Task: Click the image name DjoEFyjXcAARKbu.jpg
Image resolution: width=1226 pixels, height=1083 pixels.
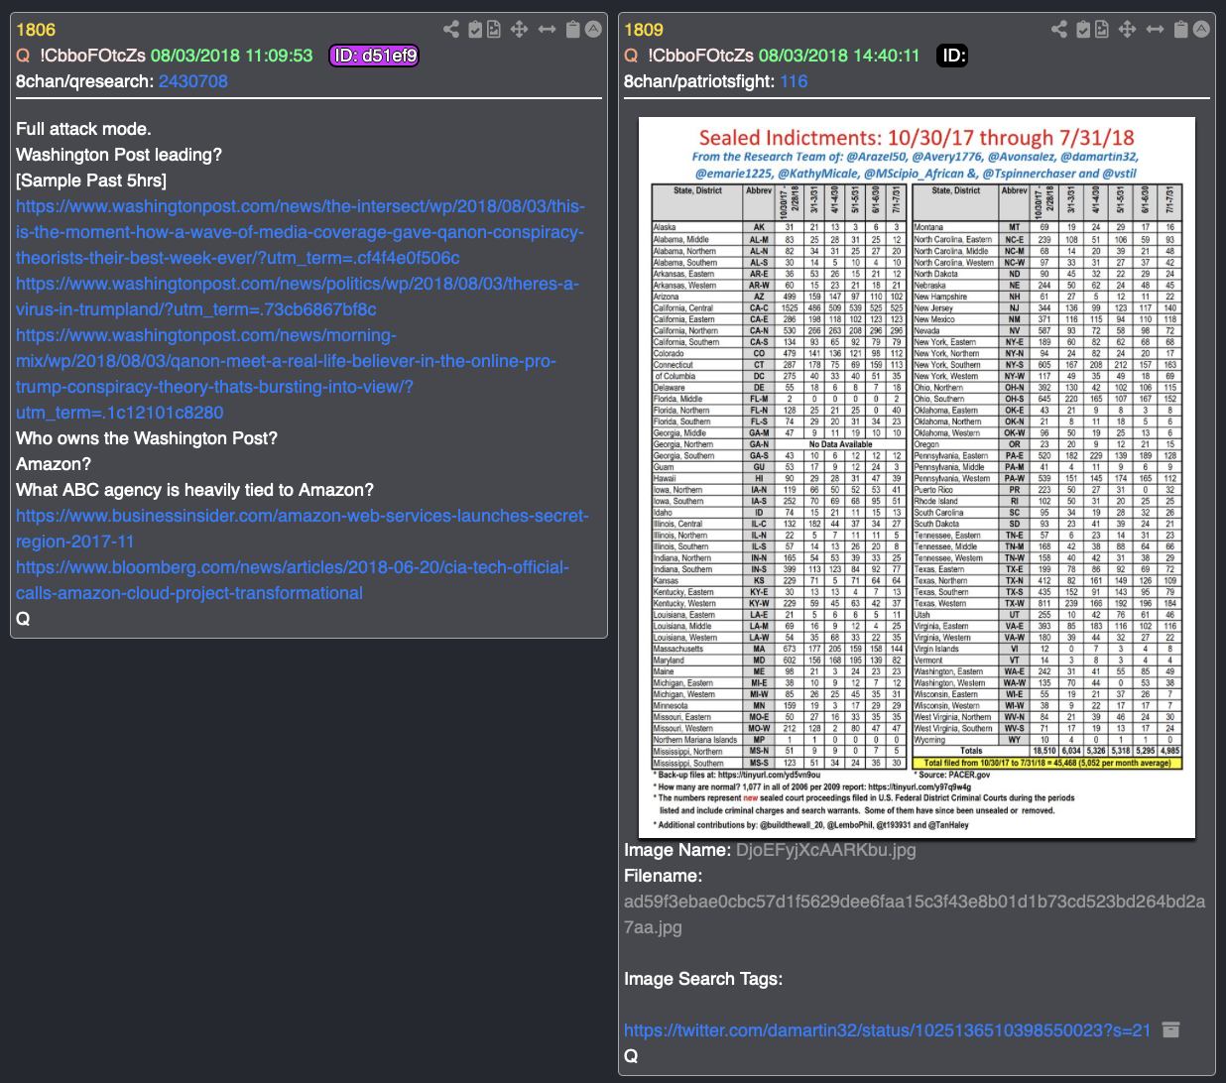Action: 826,850
